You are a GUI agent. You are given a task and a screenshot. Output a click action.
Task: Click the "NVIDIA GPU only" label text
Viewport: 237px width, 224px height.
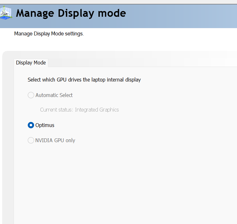(x=55, y=140)
